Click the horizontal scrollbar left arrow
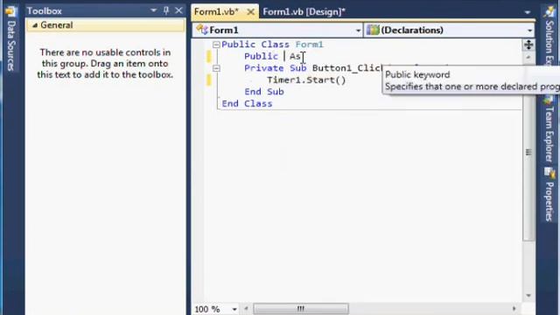Screen dimensions: 560x315 click(246, 309)
